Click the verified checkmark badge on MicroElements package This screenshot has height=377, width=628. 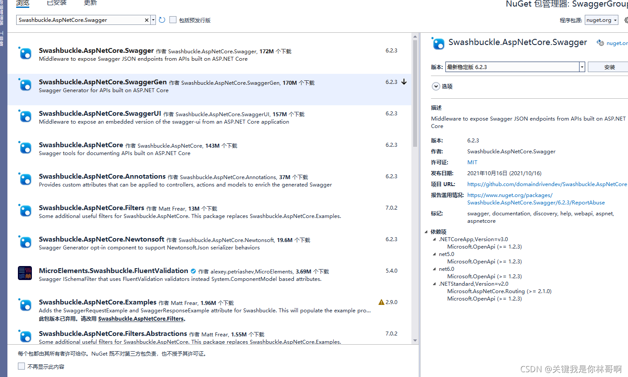[193, 271]
